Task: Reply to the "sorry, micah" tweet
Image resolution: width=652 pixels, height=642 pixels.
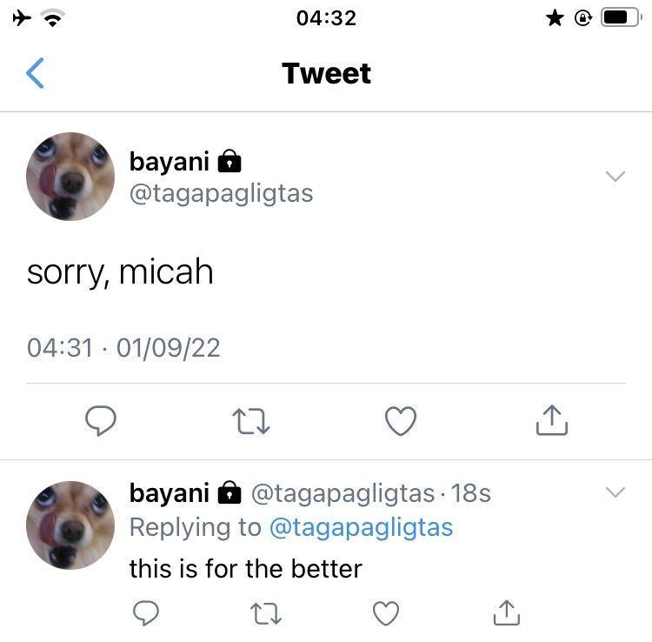Action: tap(101, 421)
